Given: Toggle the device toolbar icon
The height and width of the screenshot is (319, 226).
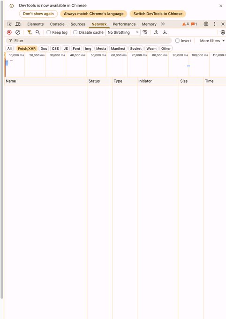Looking at the screenshot, I should [18, 24].
